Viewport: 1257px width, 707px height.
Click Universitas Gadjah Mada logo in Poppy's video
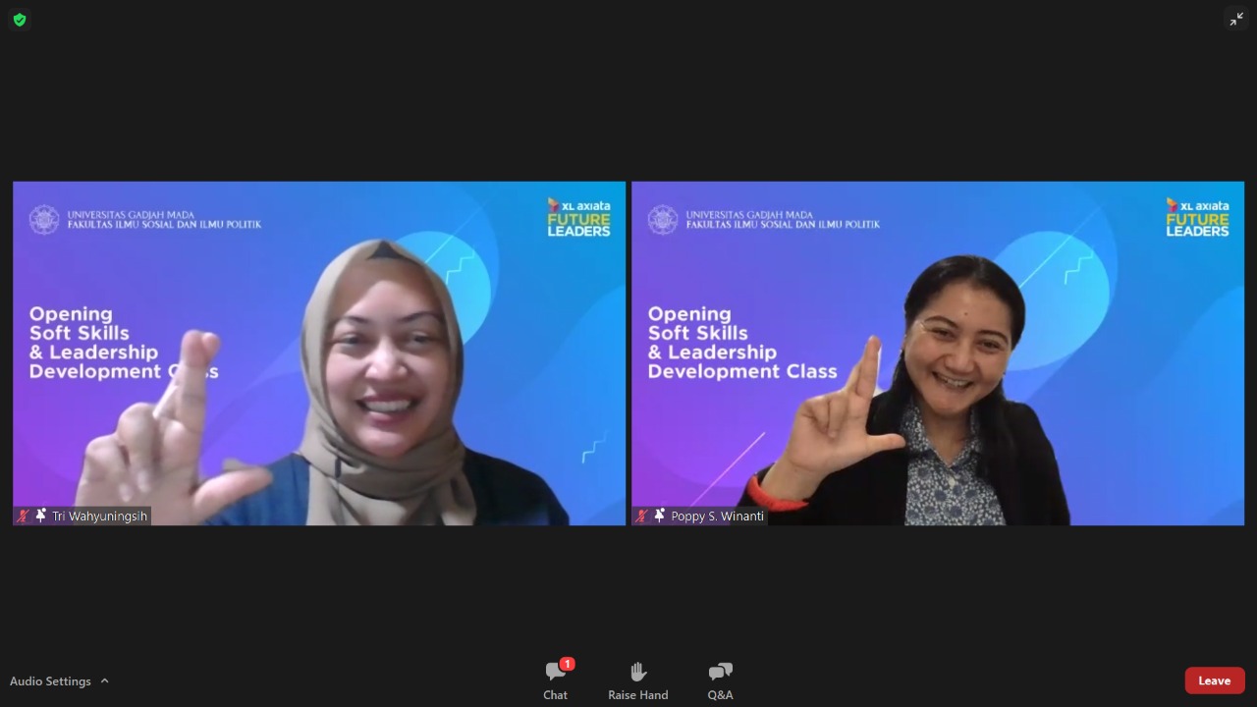[663, 219]
